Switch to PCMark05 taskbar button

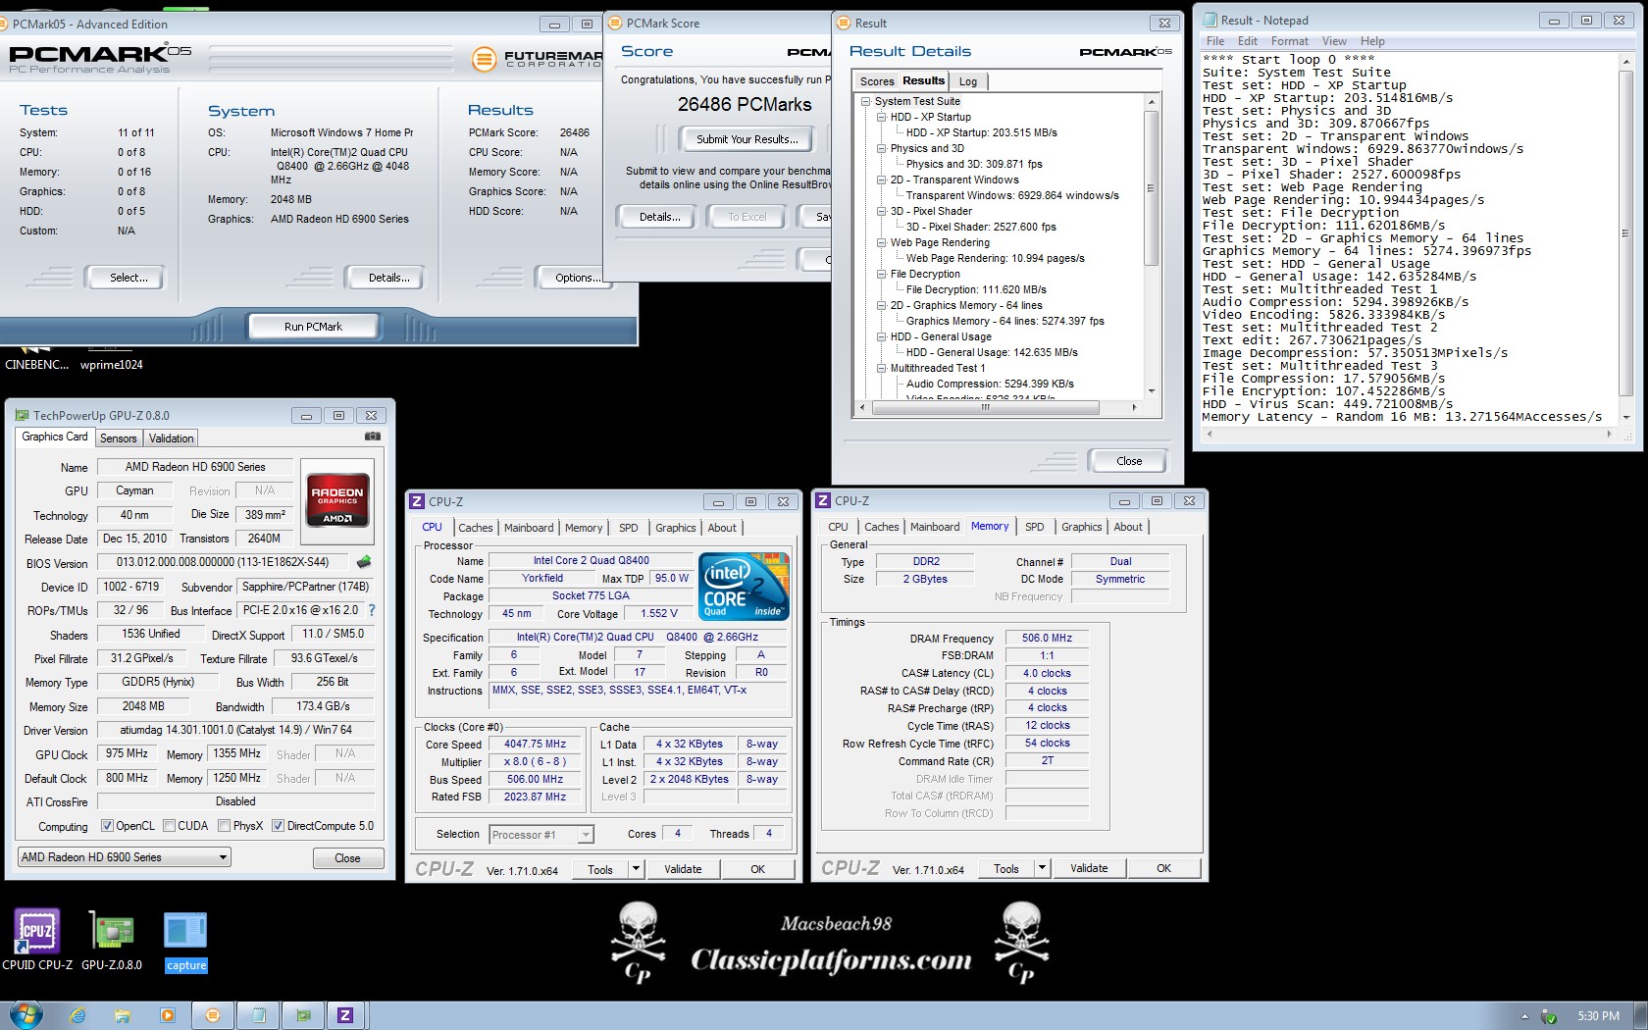(213, 1015)
